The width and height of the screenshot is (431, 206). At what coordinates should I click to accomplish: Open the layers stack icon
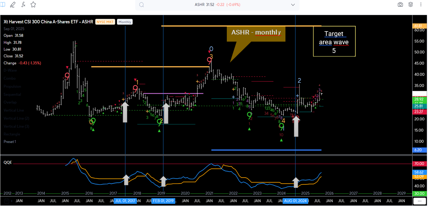(x=411, y=5)
